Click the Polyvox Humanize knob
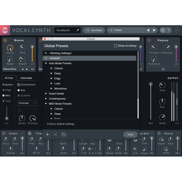Image resolution: width=182 pixels, height=182 pixels. (154, 59)
